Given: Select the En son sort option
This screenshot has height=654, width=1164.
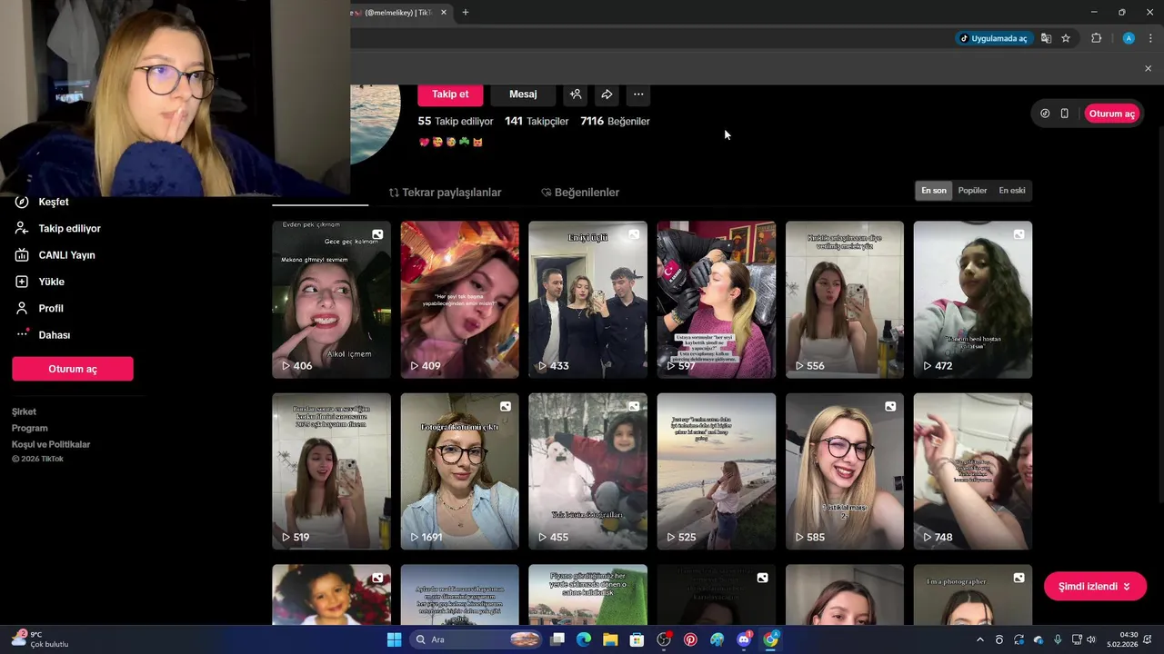Looking at the screenshot, I should point(934,191).
